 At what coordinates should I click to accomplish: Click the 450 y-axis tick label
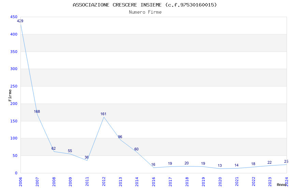[14, 17]
